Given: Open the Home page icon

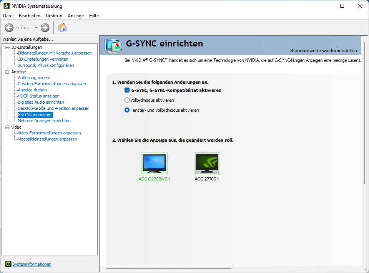Looking at the screenshot, I should (62, 28).
